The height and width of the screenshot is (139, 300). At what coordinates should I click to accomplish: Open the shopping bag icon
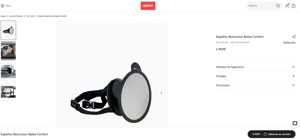click(293, 6)
